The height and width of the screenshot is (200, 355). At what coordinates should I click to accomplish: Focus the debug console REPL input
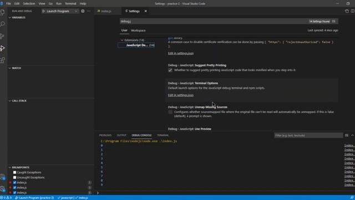pos(224,193)
